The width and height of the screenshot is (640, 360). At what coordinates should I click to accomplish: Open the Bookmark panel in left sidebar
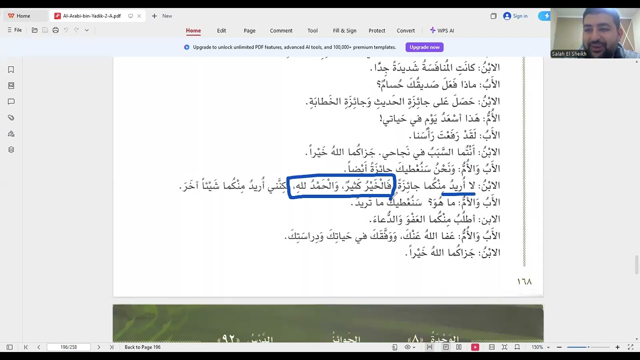11,69
